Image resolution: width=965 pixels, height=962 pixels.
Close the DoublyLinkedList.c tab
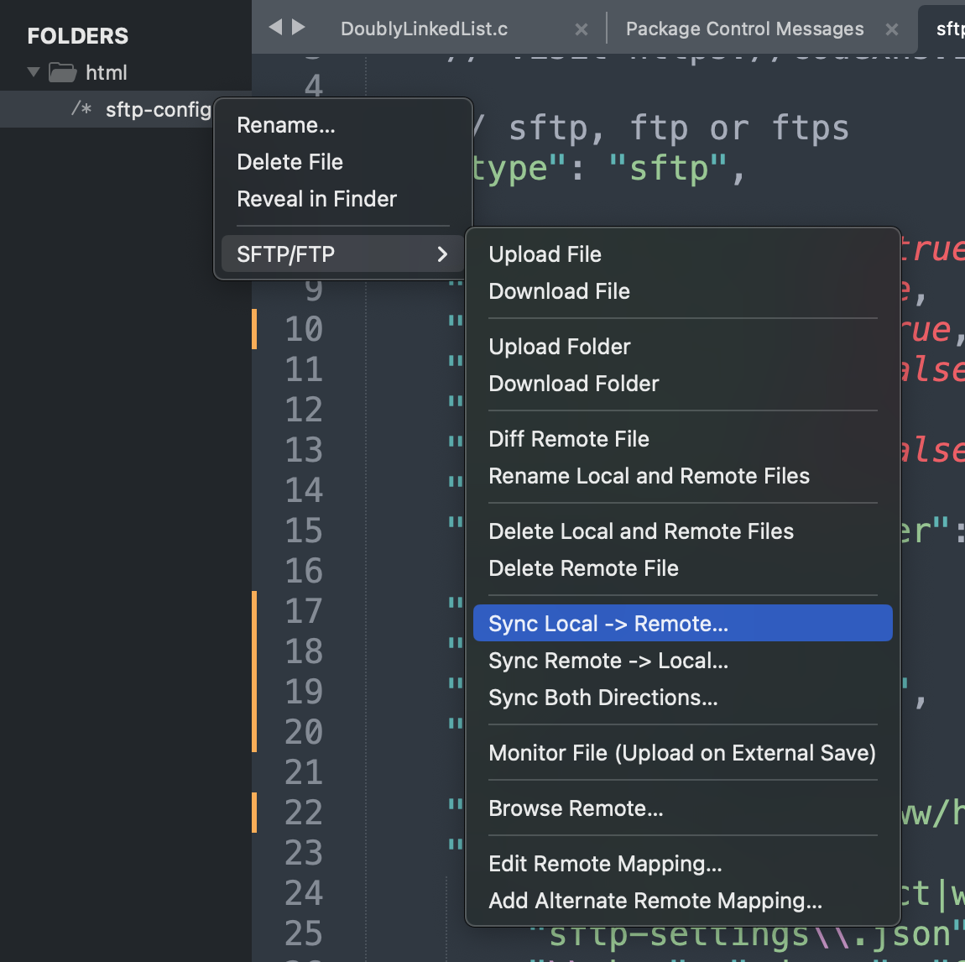(582, 29)
